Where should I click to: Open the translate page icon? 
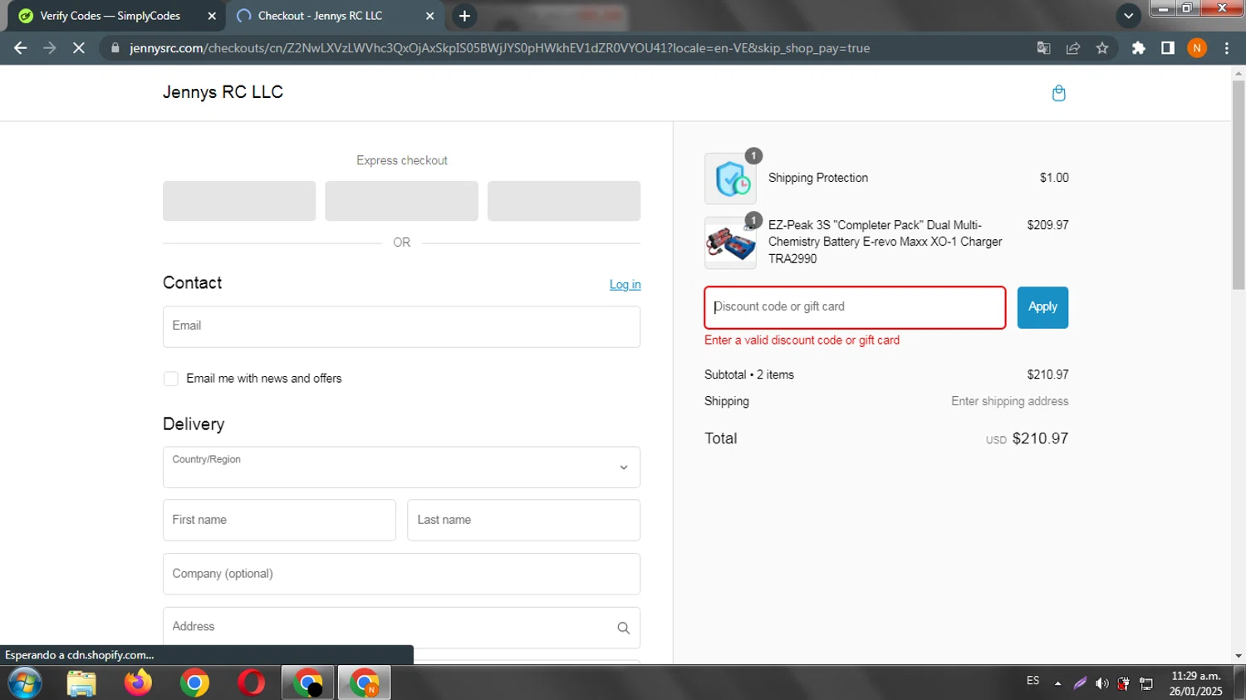tap(1044, 48)
